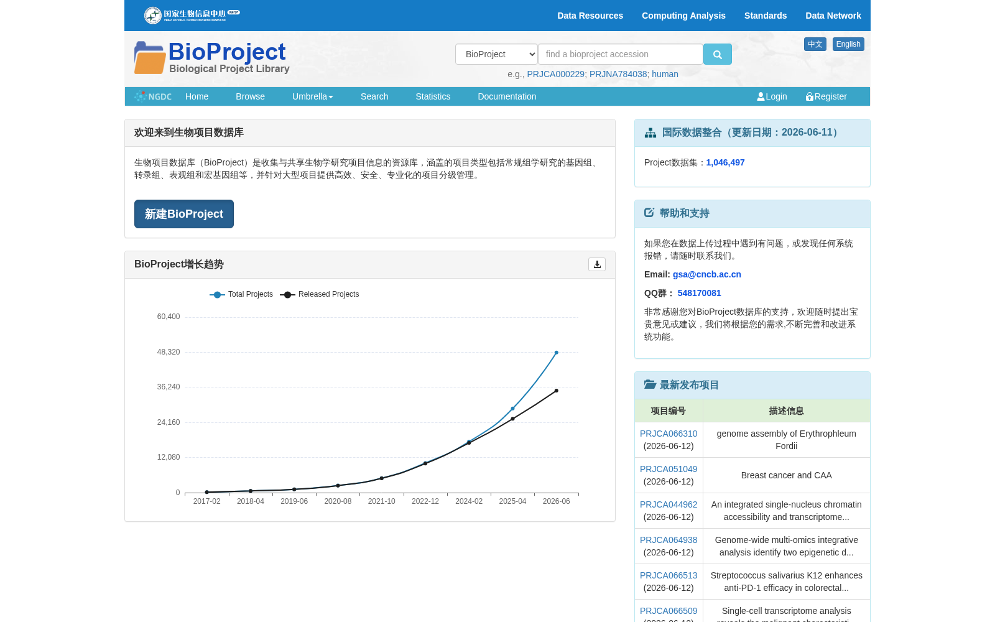Click the 国际数据整合 panel heading

click(x=752, y=132)
